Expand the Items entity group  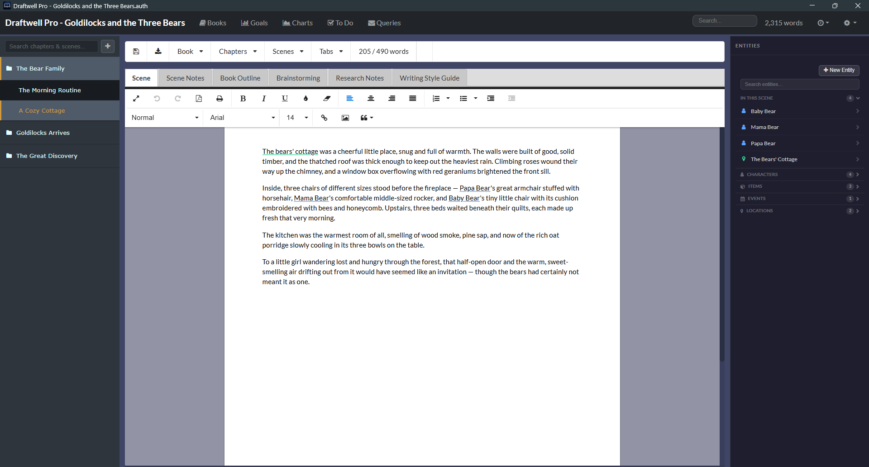point(800,186)
